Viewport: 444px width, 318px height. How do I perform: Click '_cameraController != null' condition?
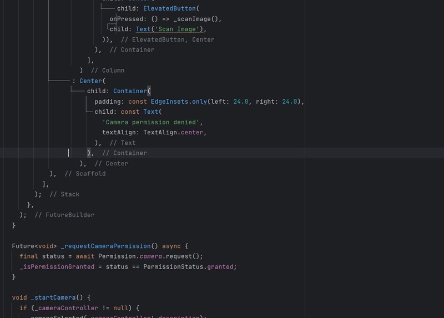pyautogui.click(x=81, y=308)
